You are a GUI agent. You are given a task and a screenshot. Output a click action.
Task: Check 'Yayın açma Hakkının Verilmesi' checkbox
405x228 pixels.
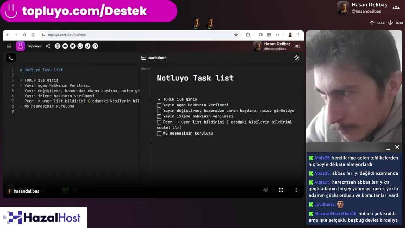pyautogui.click(x=159, y=105)
